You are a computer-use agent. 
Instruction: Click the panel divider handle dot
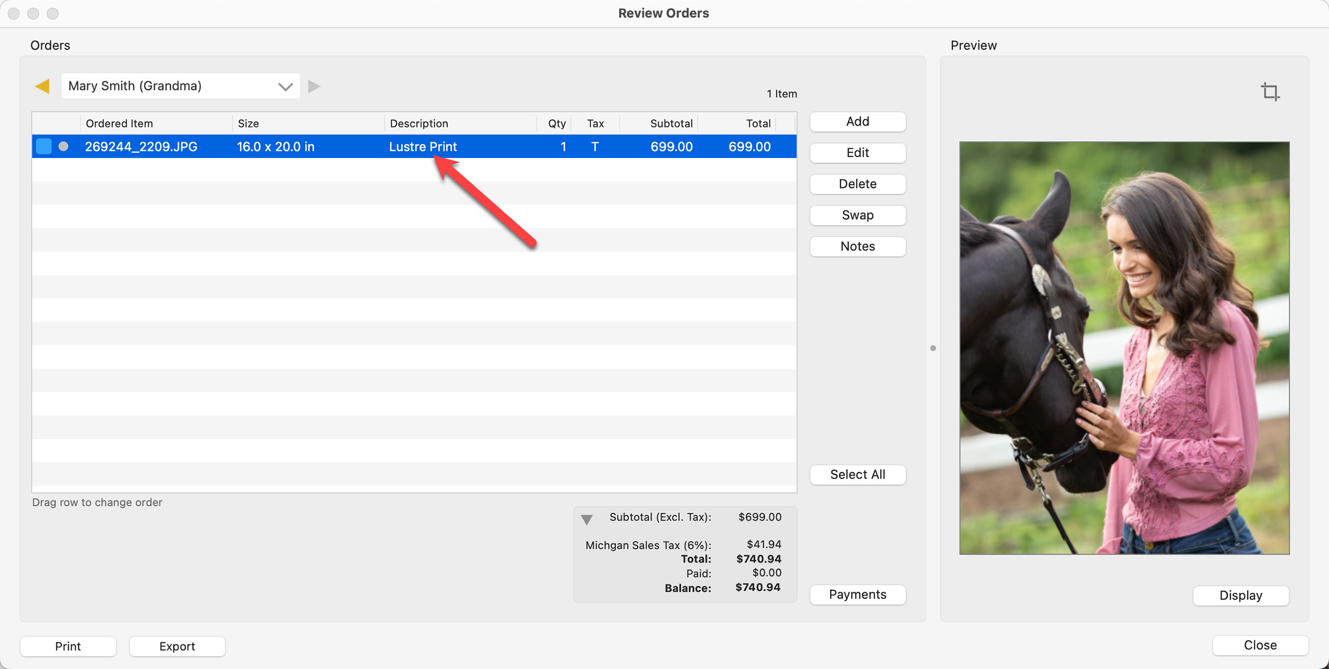933,348
